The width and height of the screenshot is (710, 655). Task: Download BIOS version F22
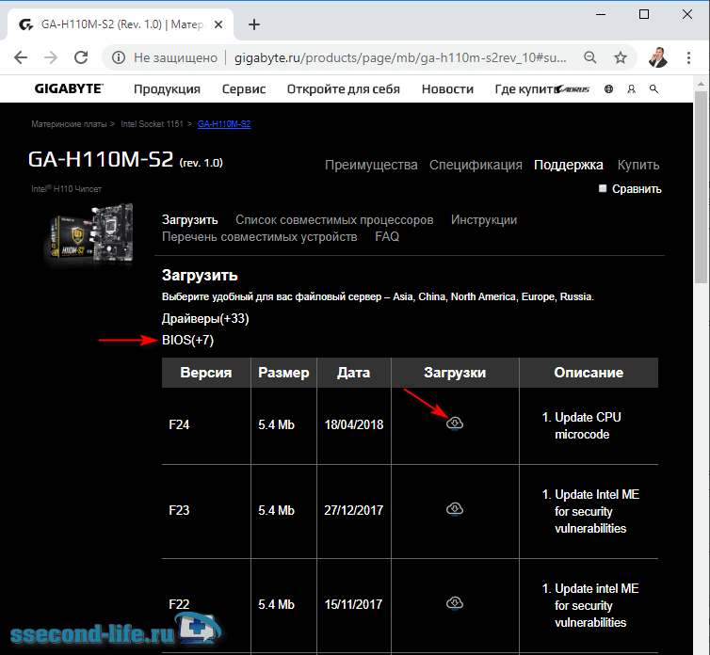pos(455,603)
